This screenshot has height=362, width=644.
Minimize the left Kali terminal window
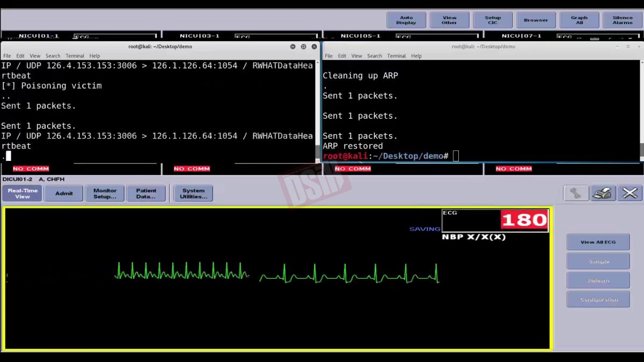point(292,47)
